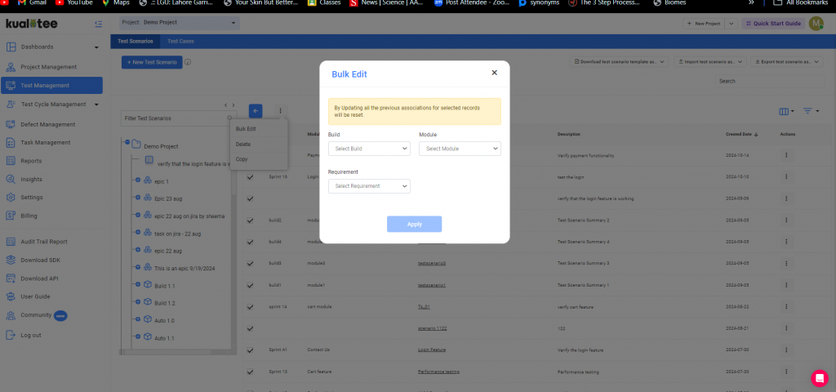
Task: Uncheck the Sprint A1 row checkbox
Action: 250,350
